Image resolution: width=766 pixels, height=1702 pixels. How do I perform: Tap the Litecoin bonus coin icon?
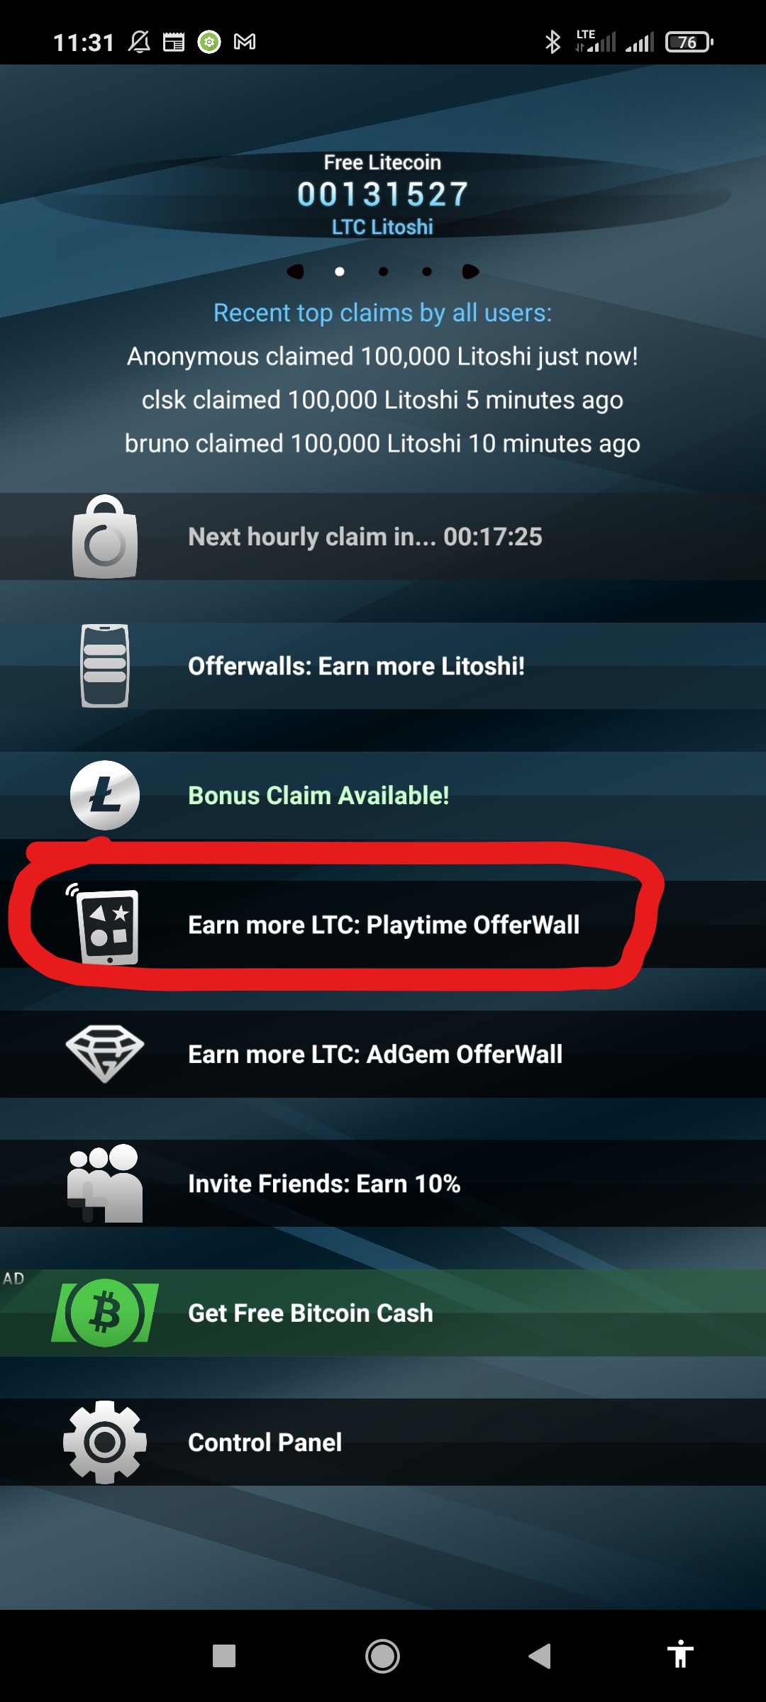(x=105, y=796)
